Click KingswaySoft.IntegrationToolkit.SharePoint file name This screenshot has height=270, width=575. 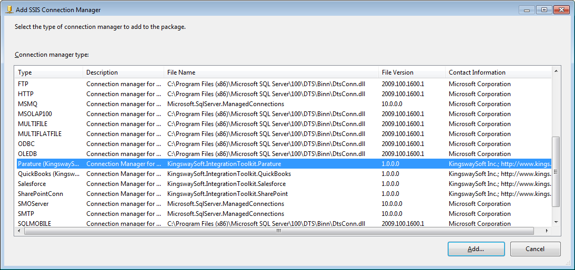tap(227, 193)
